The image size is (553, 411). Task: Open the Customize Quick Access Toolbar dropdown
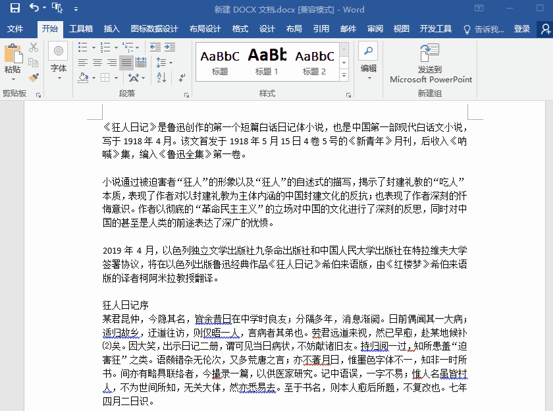[x=76, y=9]
